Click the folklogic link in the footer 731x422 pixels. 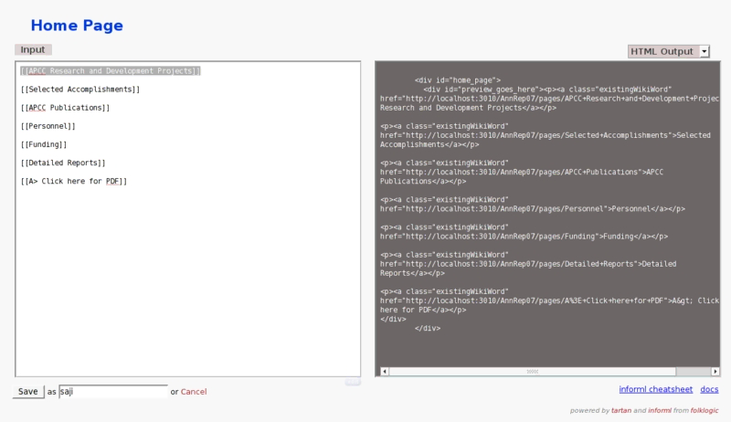click(704, 410)
